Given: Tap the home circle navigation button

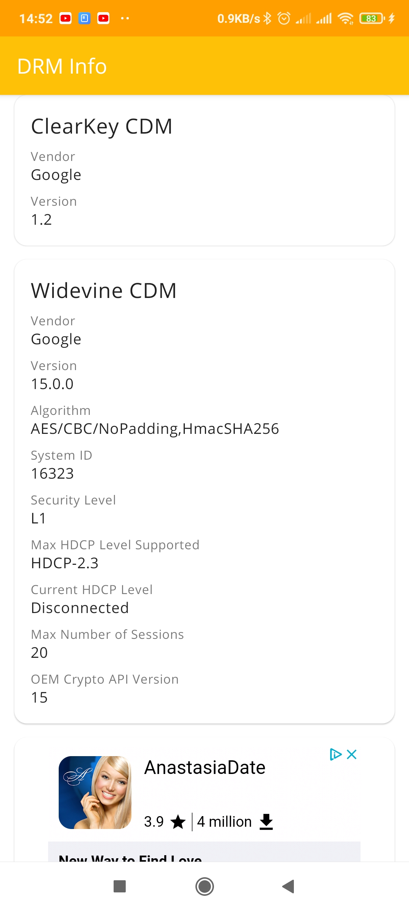Looking at the screenshot, I should click(x=204, y=887).
